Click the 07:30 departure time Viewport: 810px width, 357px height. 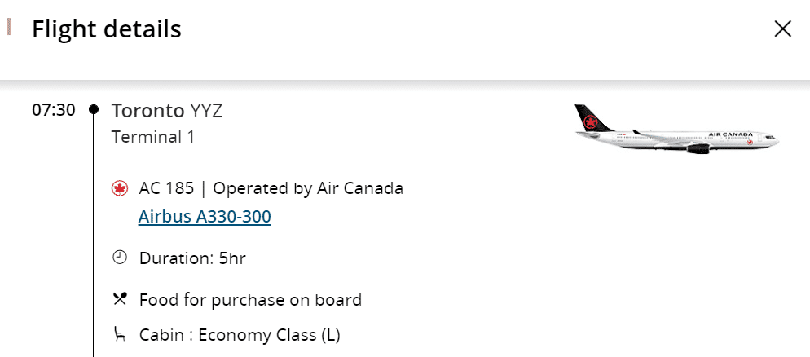53,110
